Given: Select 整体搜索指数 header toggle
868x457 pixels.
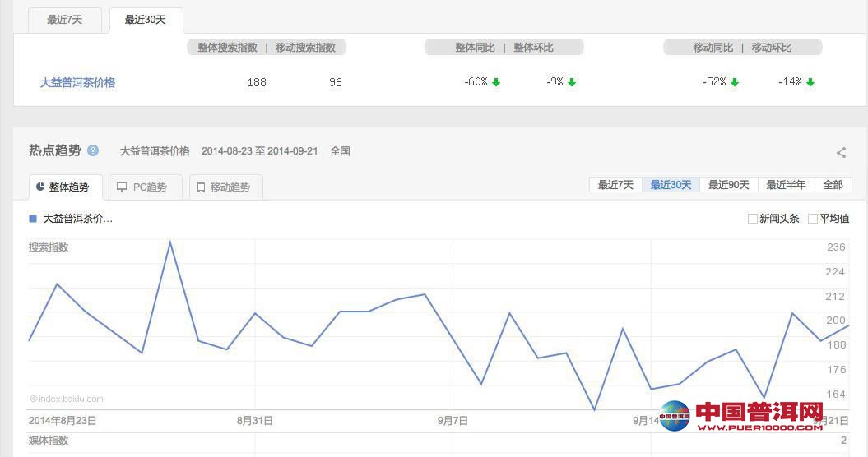Looking at the screenshot, I should [x=228, y=48].
